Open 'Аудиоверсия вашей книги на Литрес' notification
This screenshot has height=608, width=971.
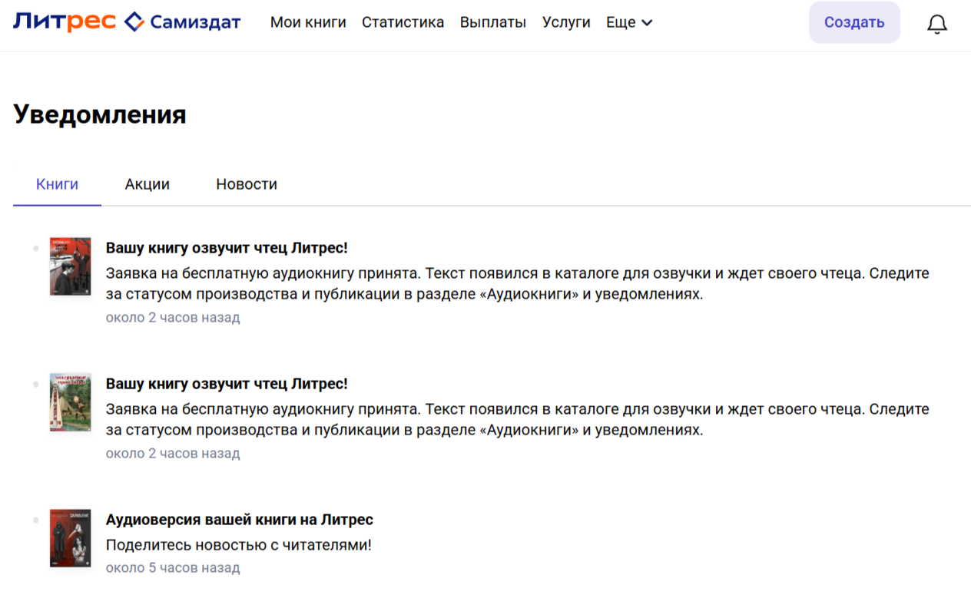click(239, 520)
